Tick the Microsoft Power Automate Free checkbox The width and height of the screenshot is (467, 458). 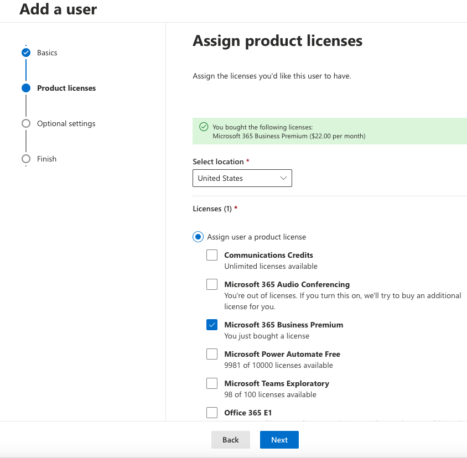(x=212, y=354)
